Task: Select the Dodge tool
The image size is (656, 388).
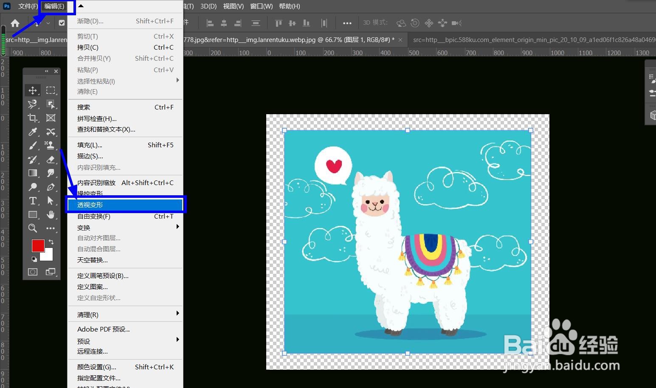Action: tap(33, 187)
